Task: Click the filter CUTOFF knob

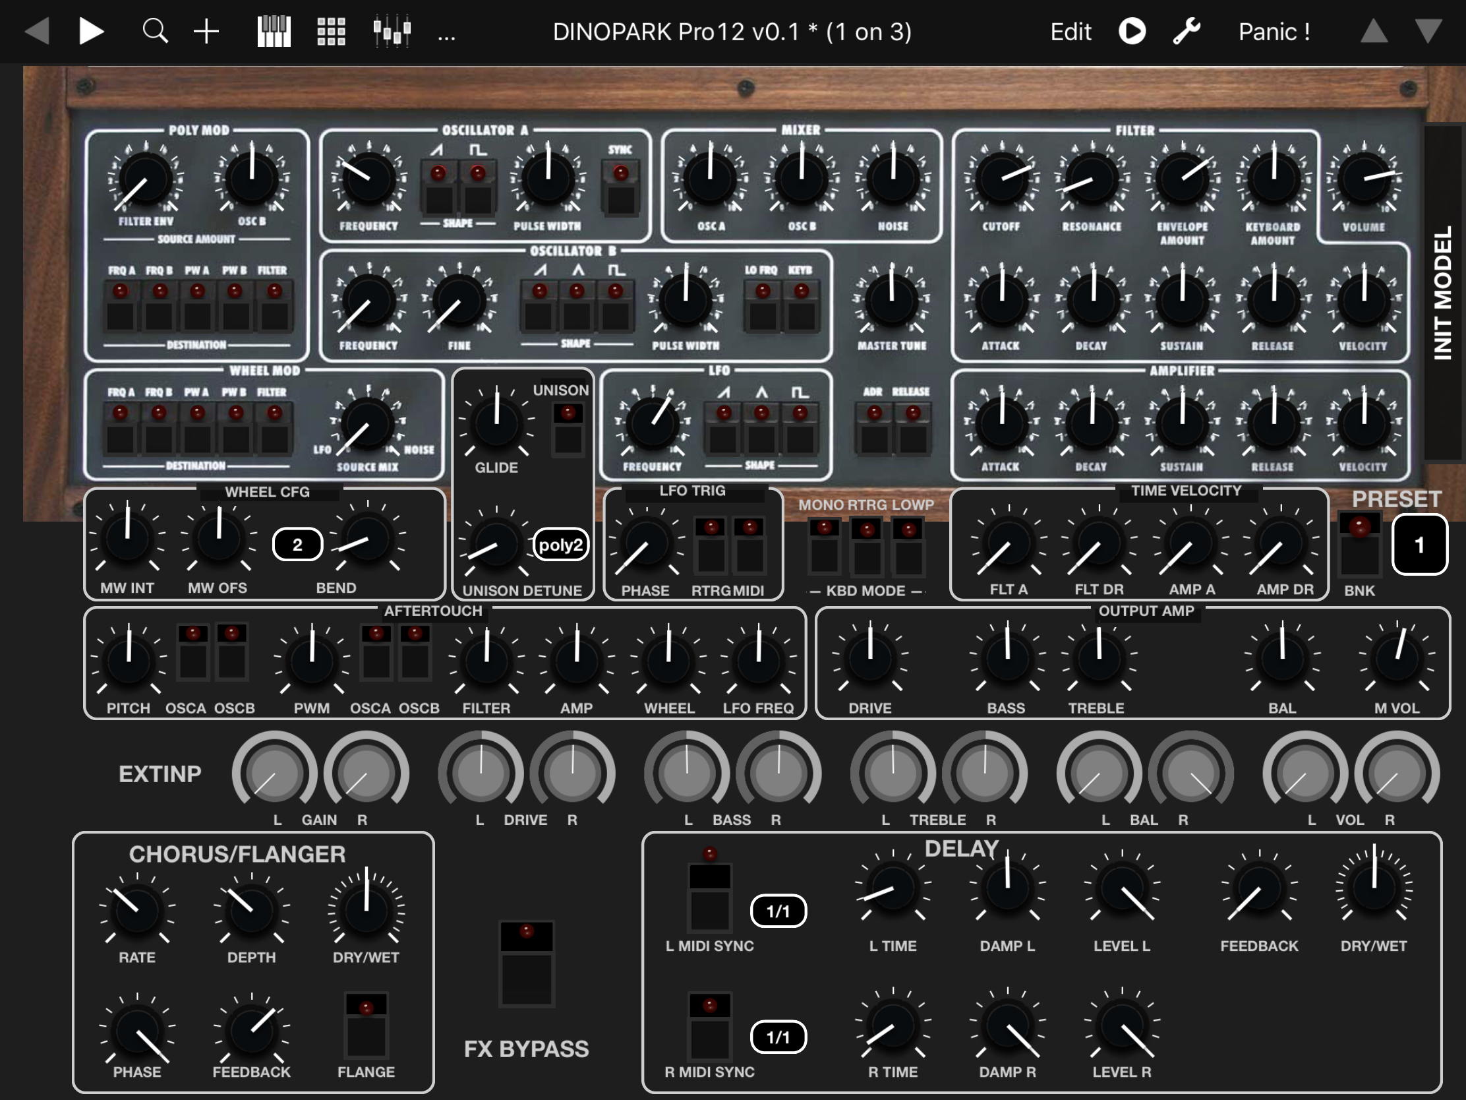Action: pyautogui.click(x=1001, y=179)
